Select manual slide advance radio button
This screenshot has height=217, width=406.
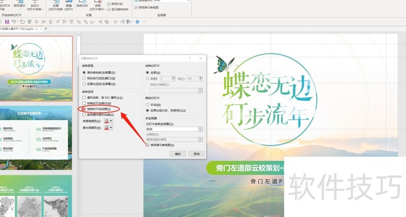click(x=148, y=104)
